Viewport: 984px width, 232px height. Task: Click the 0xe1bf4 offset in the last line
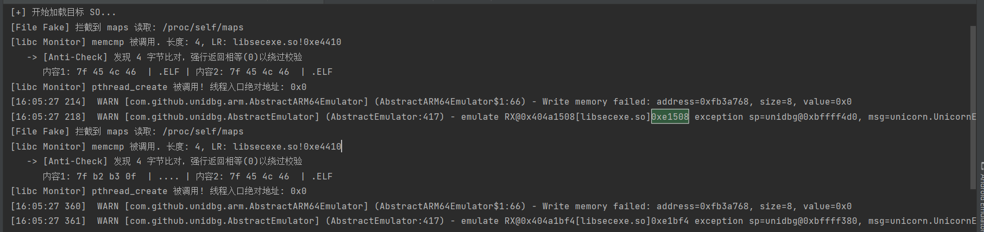click(670, 221)
